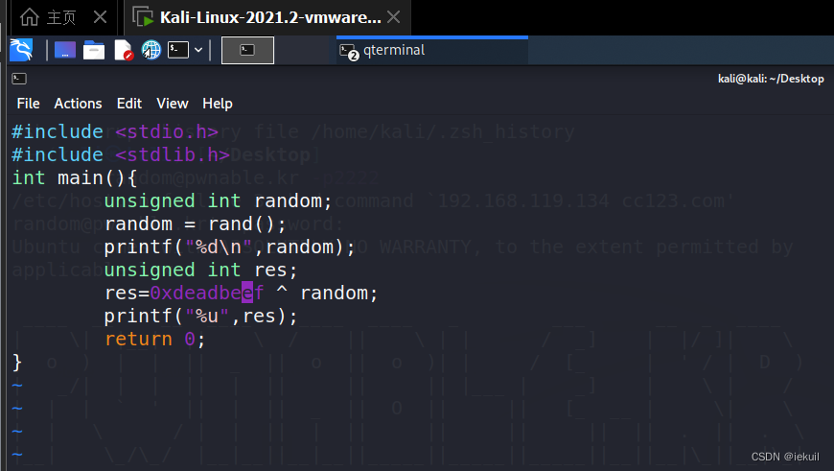The image size is (834, 471).
Task: Open the File menu
Action: [28, 104]
